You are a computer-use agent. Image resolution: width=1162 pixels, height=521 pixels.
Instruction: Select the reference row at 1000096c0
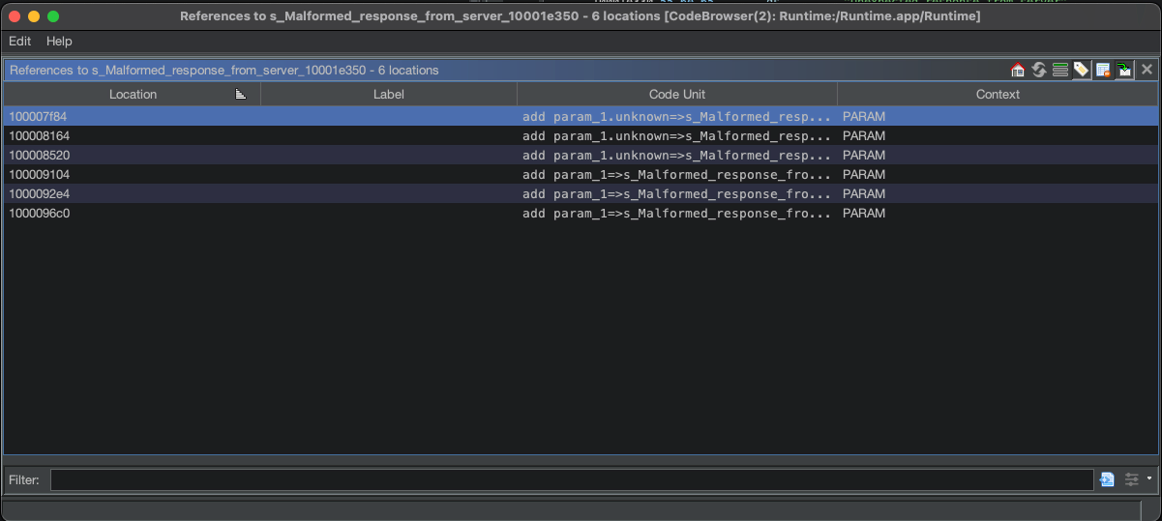39,214
